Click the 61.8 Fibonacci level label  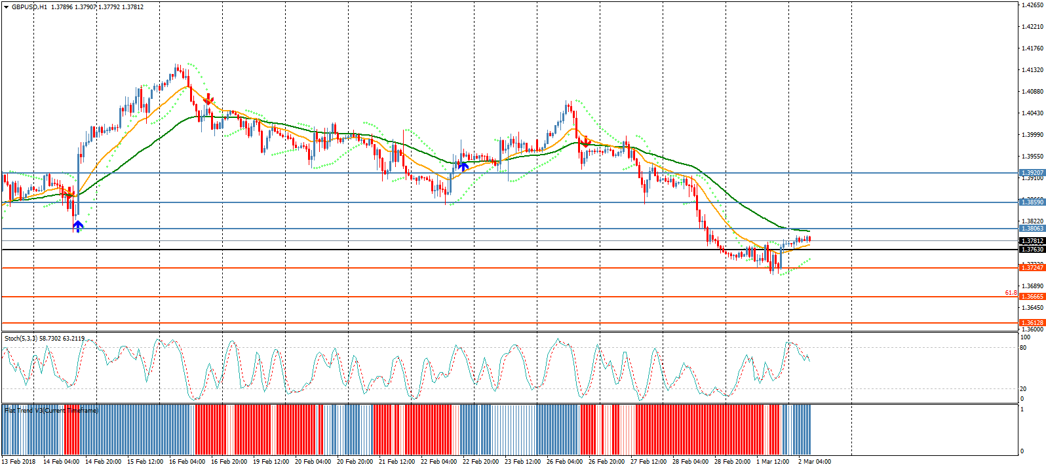1011,293
